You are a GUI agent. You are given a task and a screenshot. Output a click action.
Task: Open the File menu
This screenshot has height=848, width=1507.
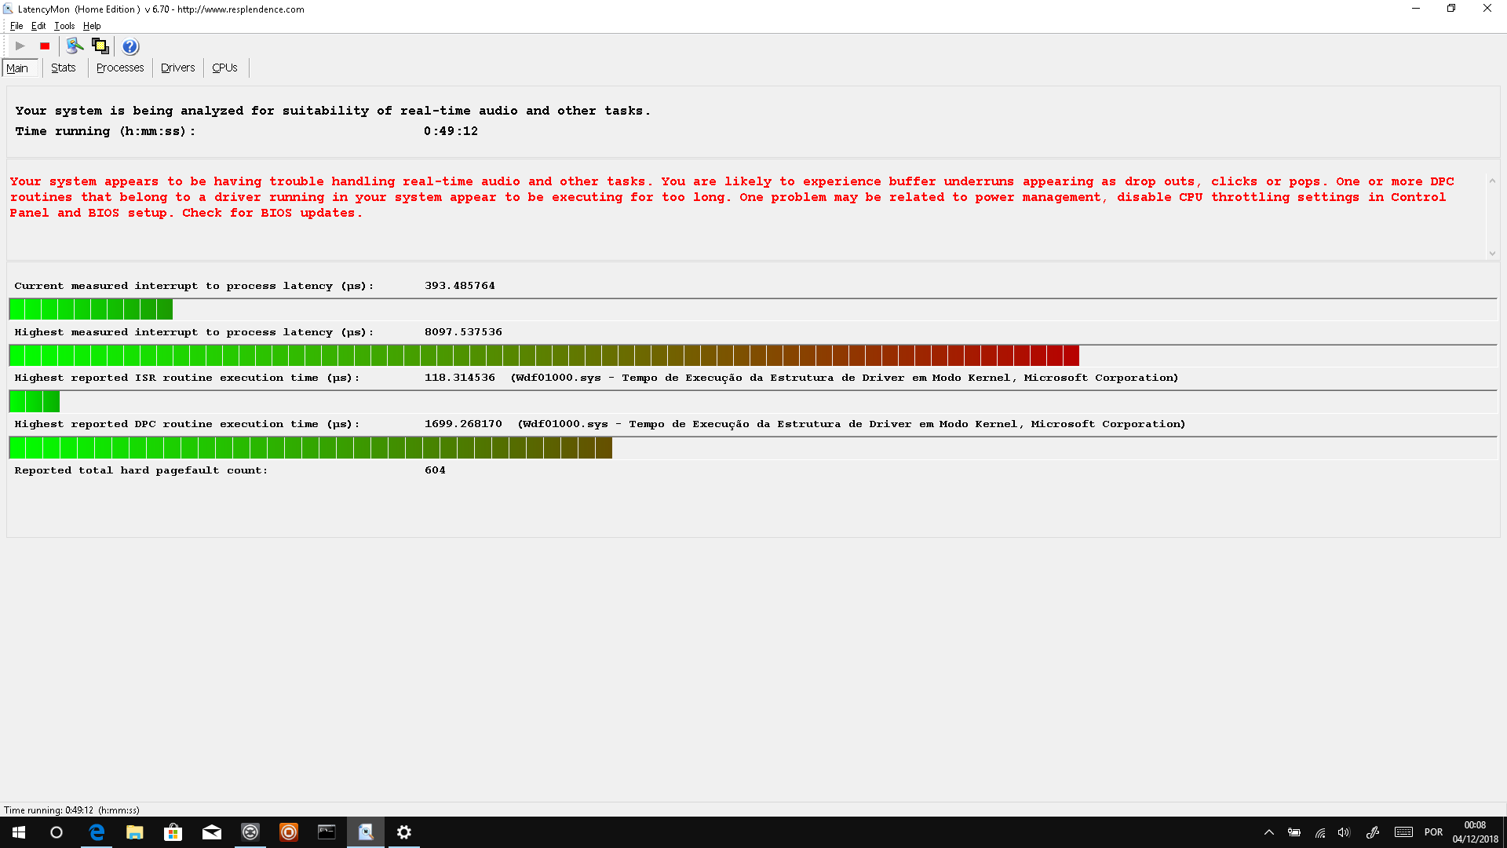coord(16,26)
